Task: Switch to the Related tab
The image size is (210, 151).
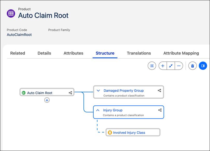Action: [x=18, y=53]
